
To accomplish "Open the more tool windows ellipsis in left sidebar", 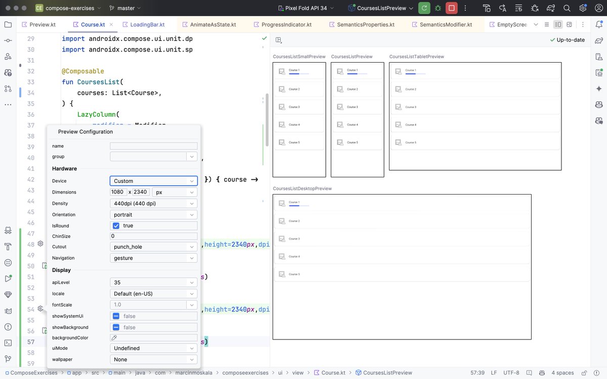I will [x=8, y=105].
